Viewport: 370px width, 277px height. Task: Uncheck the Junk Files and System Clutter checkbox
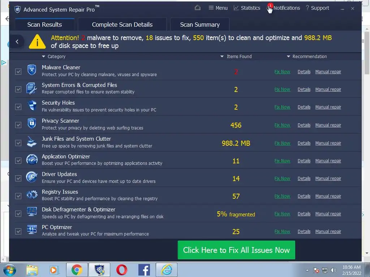18,143
